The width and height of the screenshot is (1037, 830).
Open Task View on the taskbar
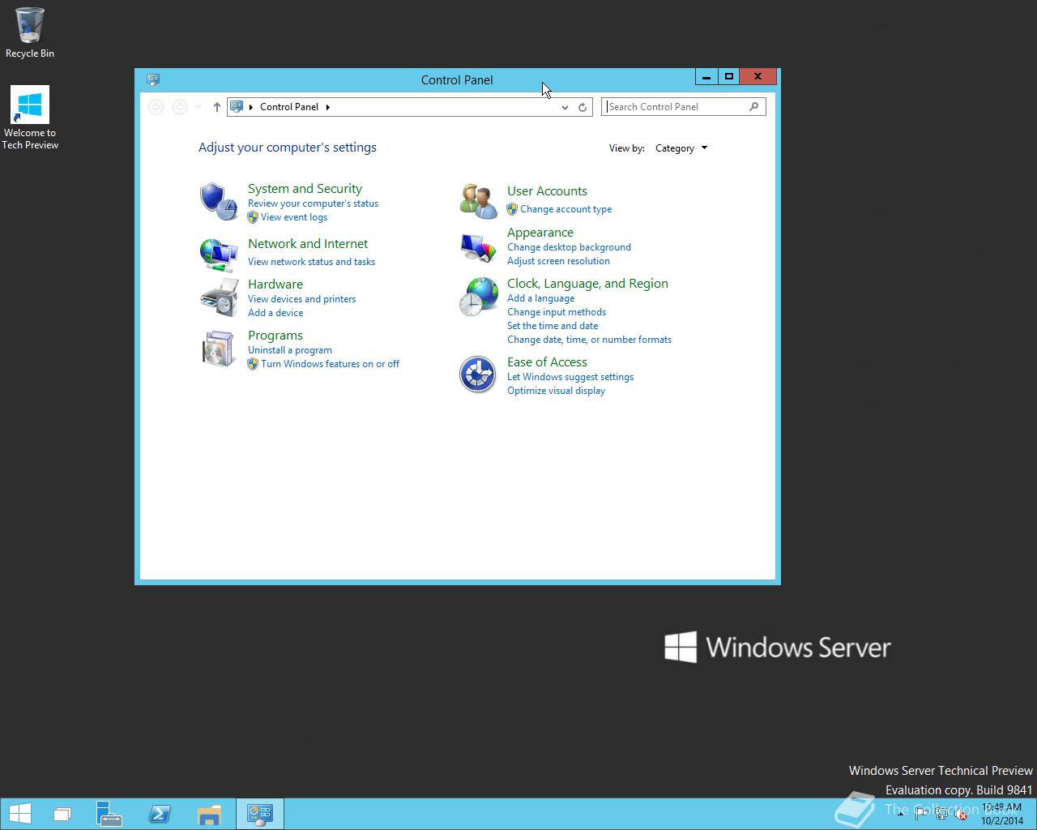(x=62, y=815)
